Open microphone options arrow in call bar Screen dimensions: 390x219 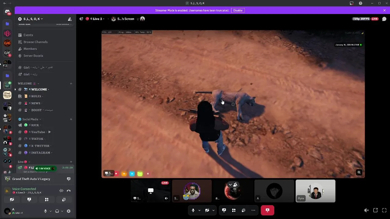[199, 210]
